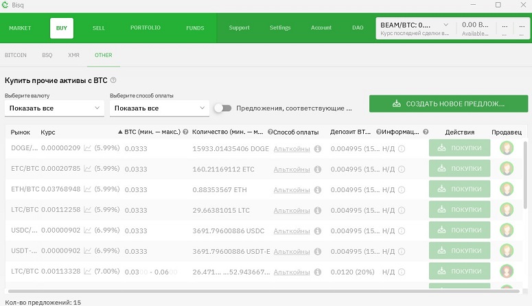Click Н/Д info icon in DOGE row
The width and height of the screenshot is (532, 306).
point(402,149)
